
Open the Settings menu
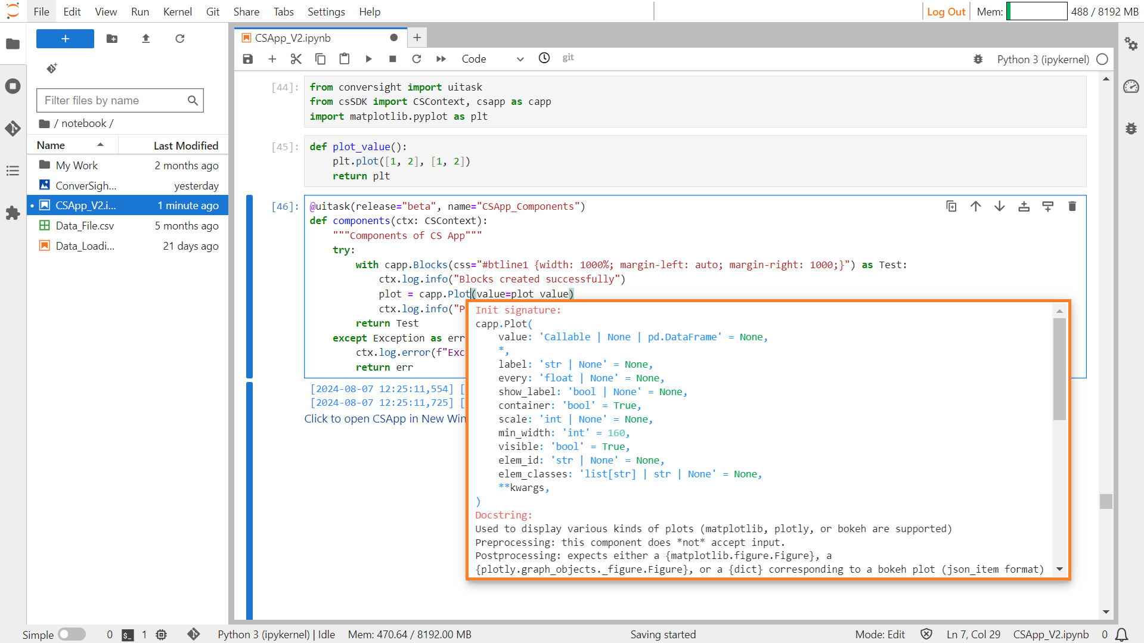tap(326, 11)
